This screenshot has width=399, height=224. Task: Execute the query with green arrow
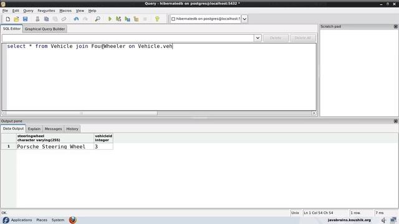coord(110,19)
